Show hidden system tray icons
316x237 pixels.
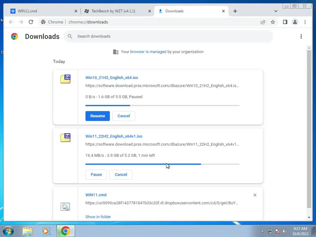[x=262, y=231]
